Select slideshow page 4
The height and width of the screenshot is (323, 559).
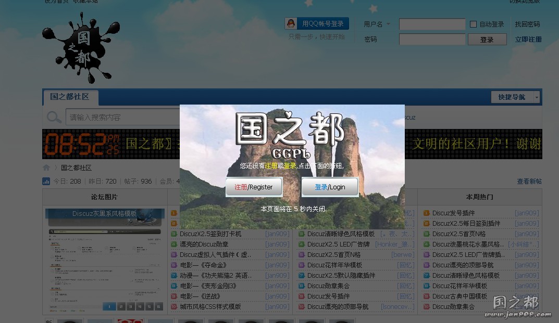click(140, 307)
